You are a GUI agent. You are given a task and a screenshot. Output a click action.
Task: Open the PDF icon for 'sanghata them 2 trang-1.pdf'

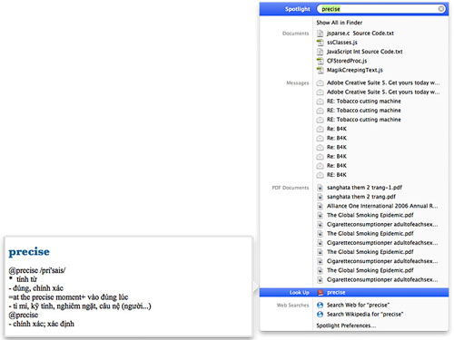tap(320, 188)
